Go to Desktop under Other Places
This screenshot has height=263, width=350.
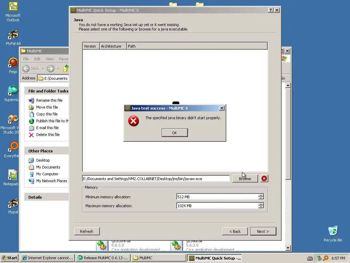(x=43, y=160)
